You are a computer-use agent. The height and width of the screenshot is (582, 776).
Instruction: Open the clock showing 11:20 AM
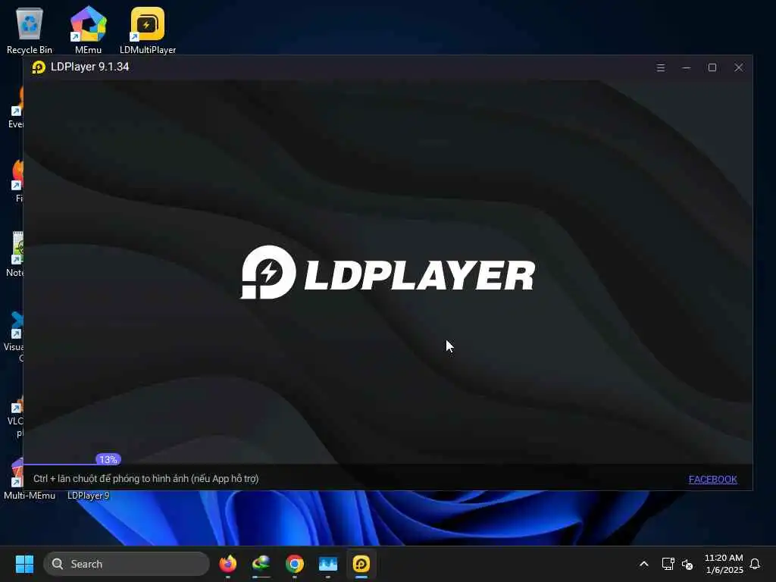724,564
